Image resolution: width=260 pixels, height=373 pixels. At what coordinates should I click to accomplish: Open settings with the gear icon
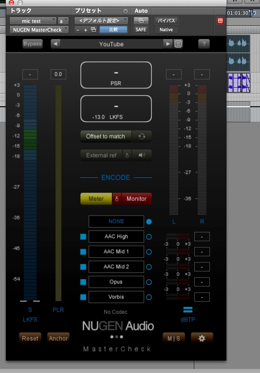click(202, 338)
